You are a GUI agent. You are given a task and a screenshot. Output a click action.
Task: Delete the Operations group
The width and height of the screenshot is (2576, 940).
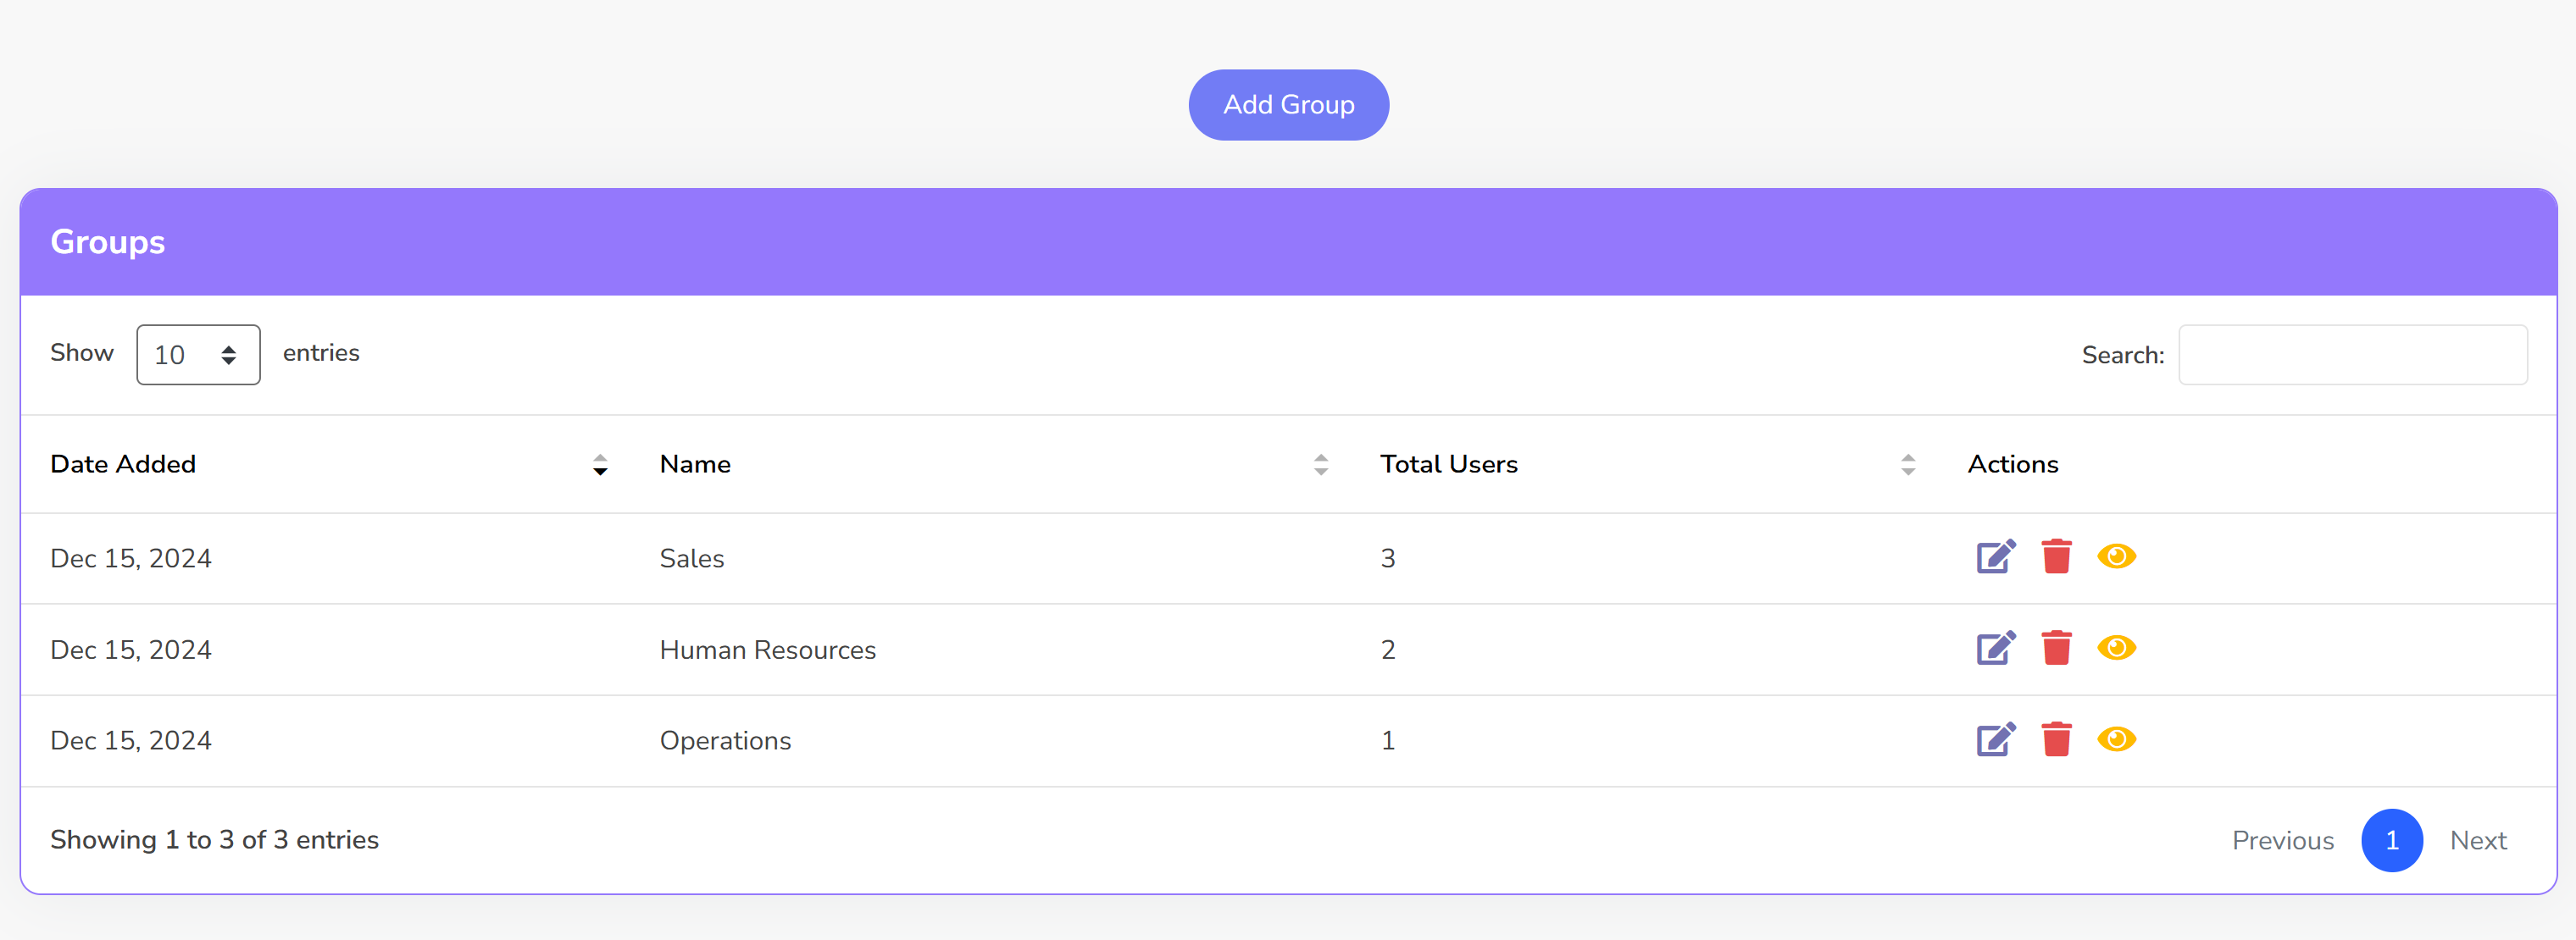[x=2056, y=739]
